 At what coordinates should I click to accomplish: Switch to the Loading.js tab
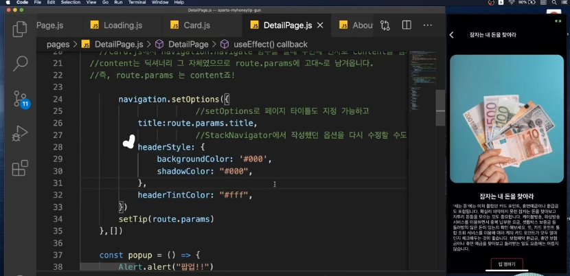pos(122,25)
